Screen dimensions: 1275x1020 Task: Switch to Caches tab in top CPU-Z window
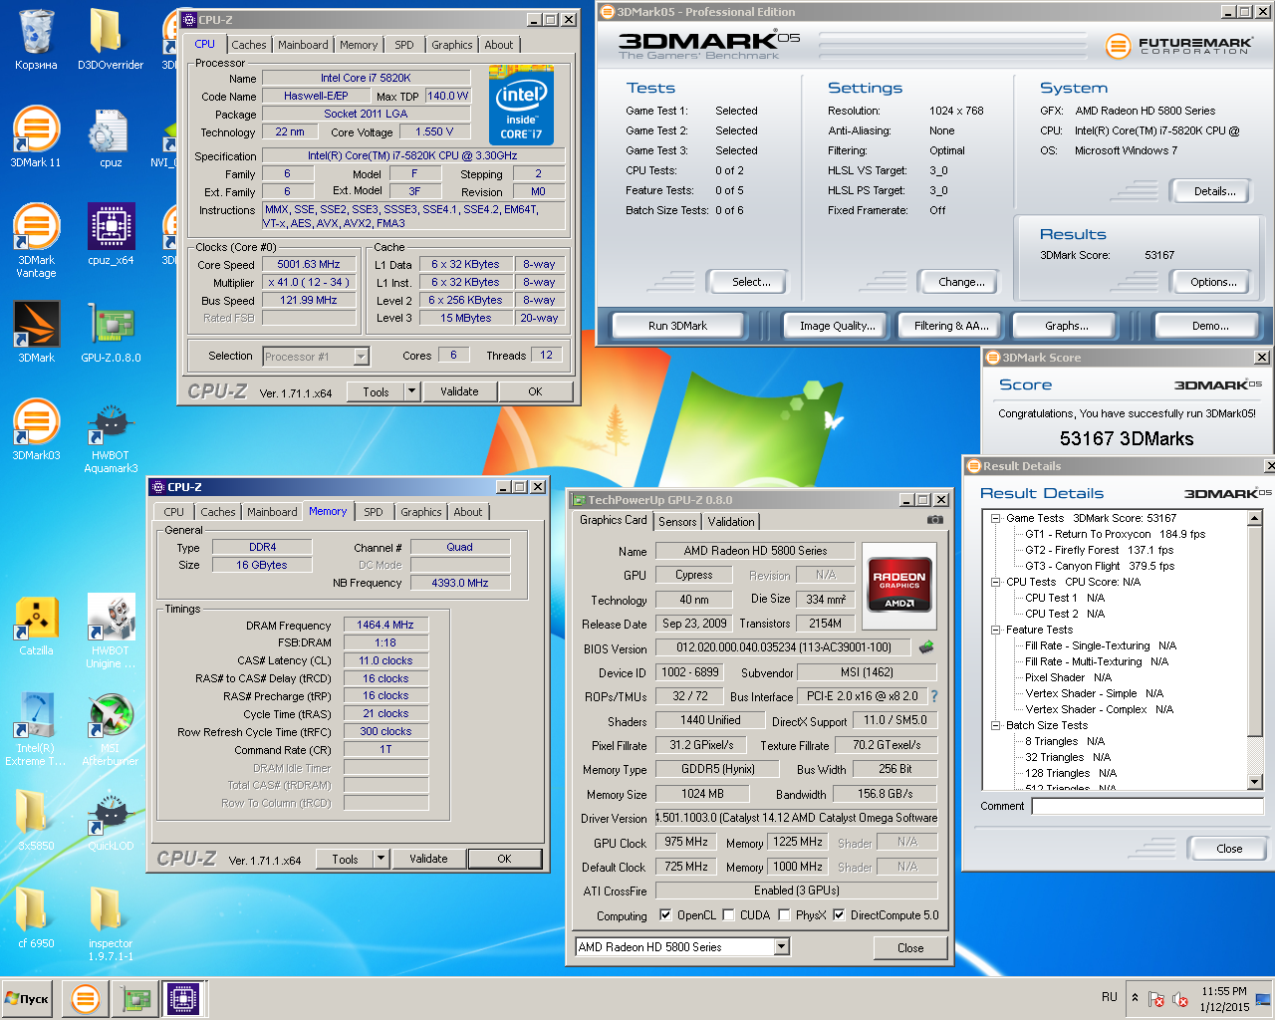coord(248,45)
